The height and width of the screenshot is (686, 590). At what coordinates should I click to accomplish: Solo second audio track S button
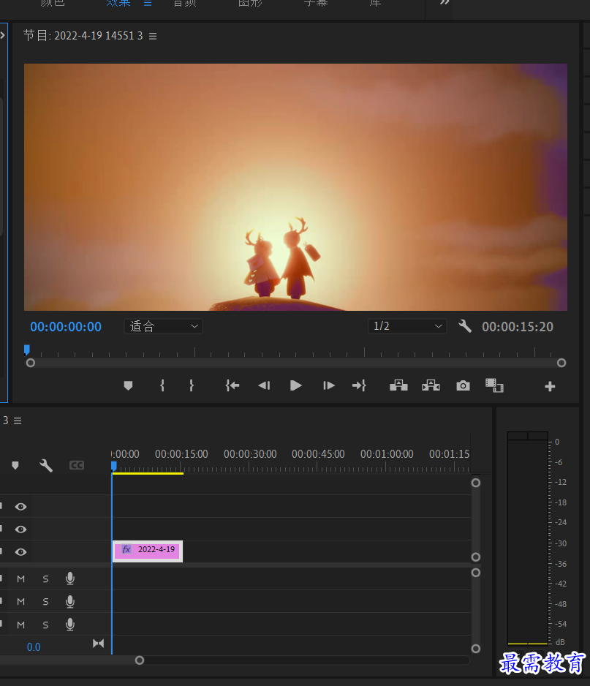(45, 602)
